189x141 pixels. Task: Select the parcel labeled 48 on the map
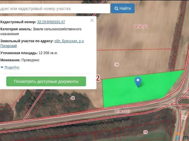click(x=73, y=98)
